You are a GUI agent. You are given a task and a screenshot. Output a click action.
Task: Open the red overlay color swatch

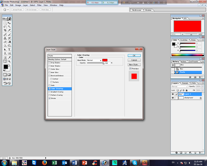[105, 60]
